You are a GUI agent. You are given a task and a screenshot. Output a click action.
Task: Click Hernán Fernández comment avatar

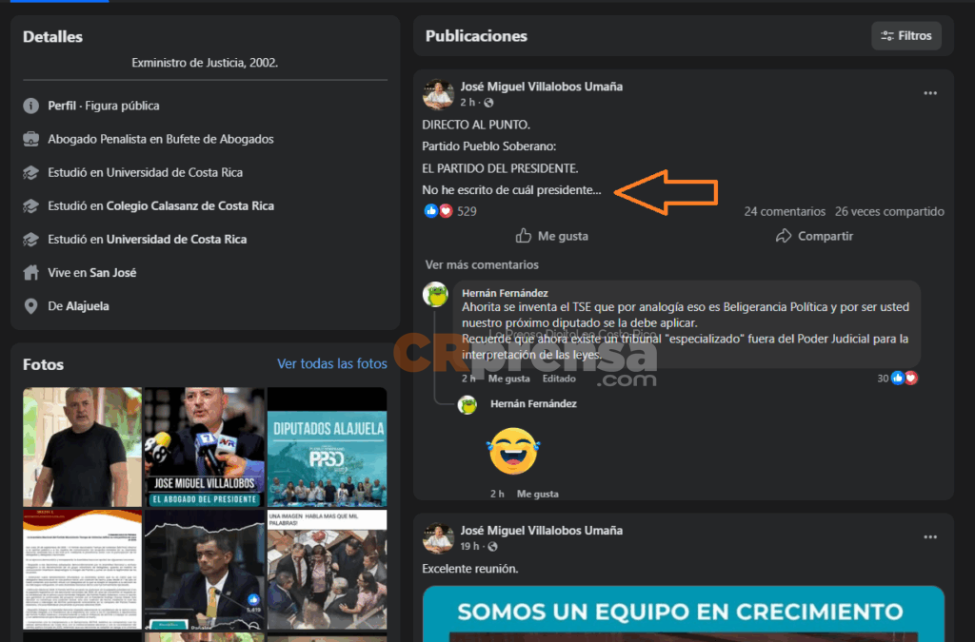436,295
